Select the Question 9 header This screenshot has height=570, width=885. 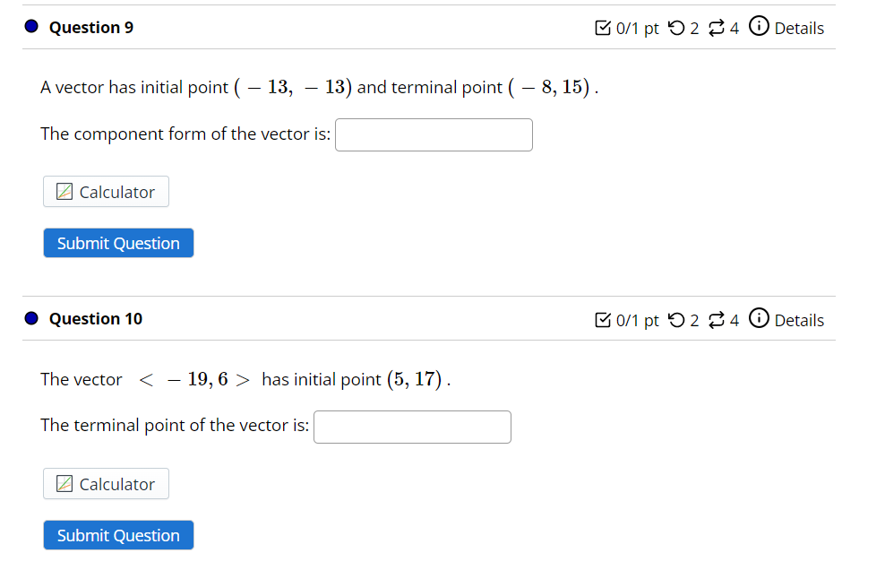point(90,27)
